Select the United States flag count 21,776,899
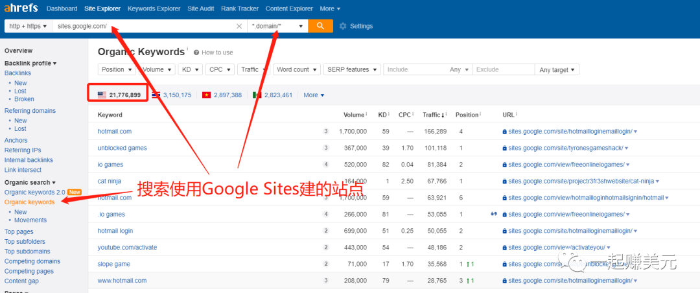Viewport: 700px width, 293px height. pos(119,95)
